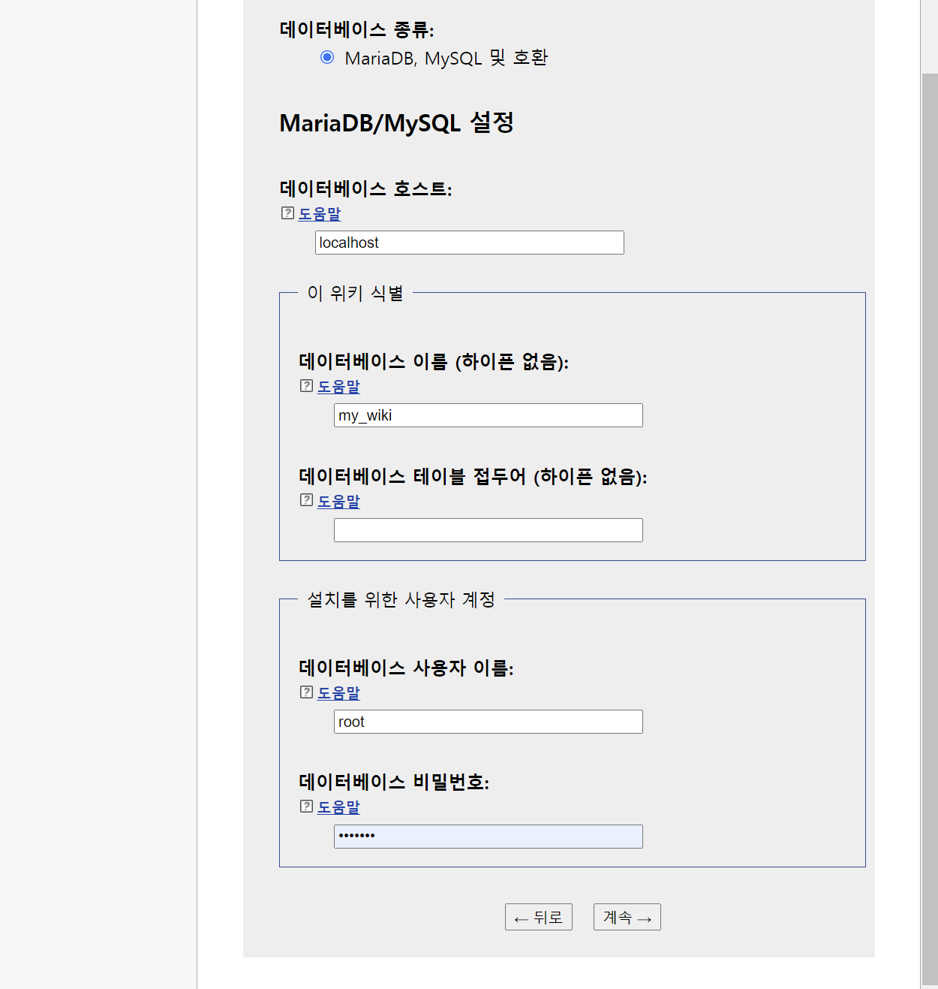Select the my_wiki database name field

[488, 415]
